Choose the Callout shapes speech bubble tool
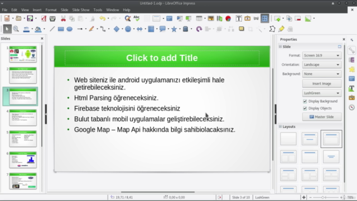Image resolution: width=357 pixels, height=201 pixels. 162,29
